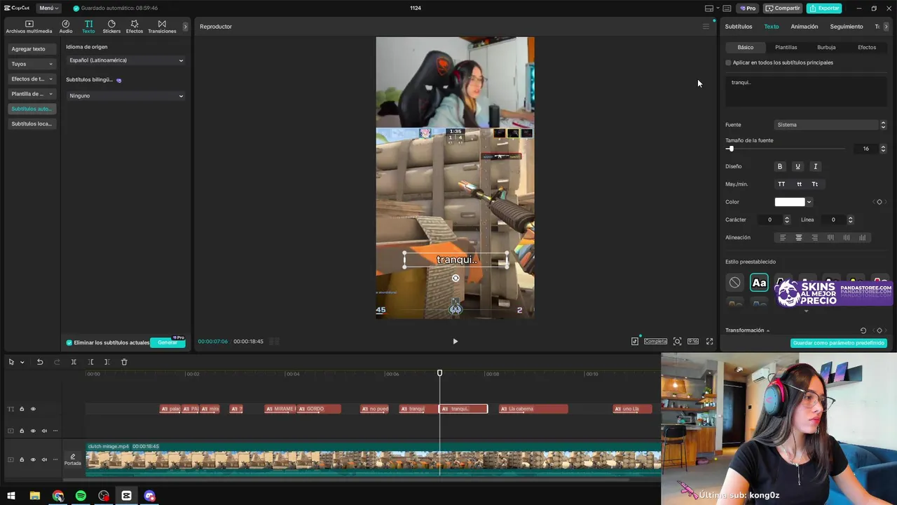
Task: Open the Archivos multimedia panel
Action: pos(29,27)
